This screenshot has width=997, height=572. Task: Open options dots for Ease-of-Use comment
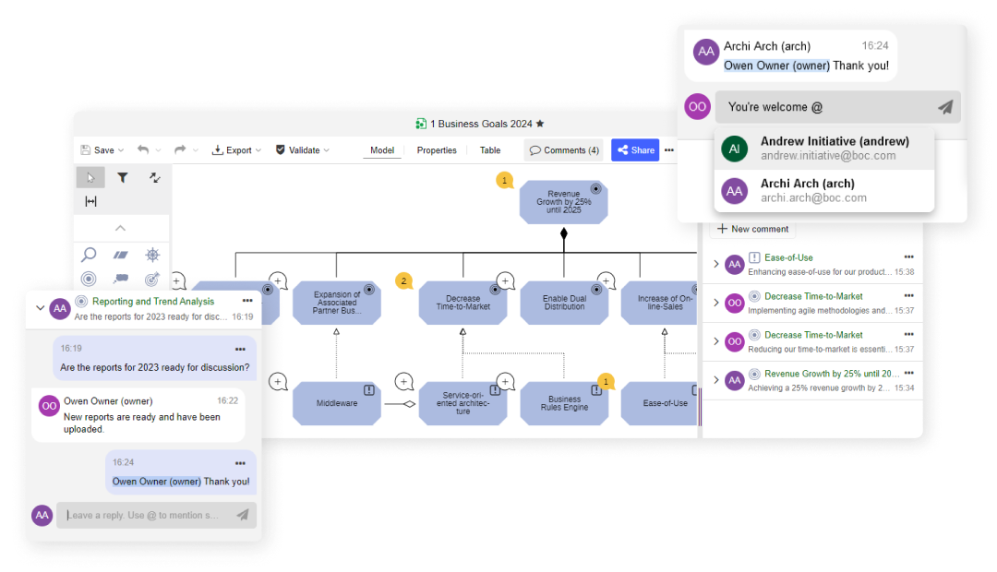(x=908, y=256)
